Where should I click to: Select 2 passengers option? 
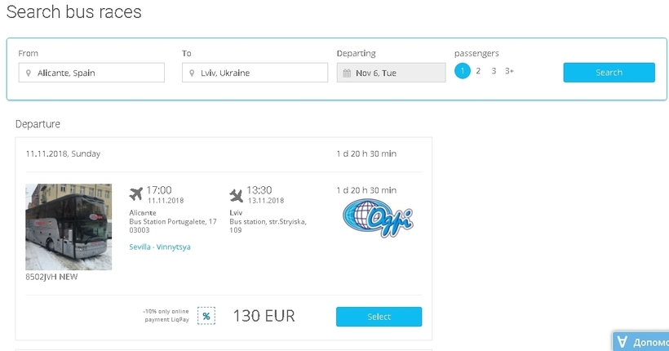[x=478, y=71]
